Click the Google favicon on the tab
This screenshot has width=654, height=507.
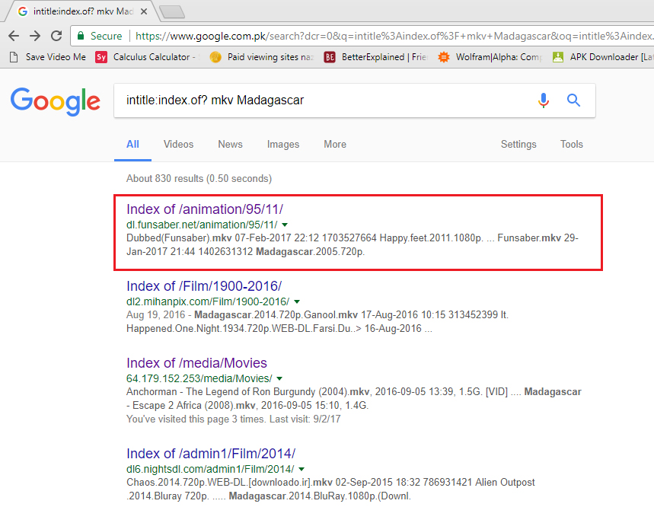coord(23,11)
